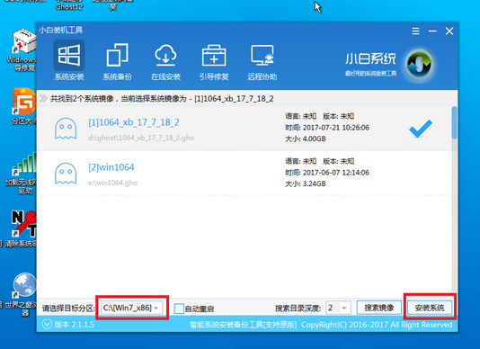Click the 搜索镜像 search image button
The height and width of the screenshot is (349, 480).
pos(379,308)
